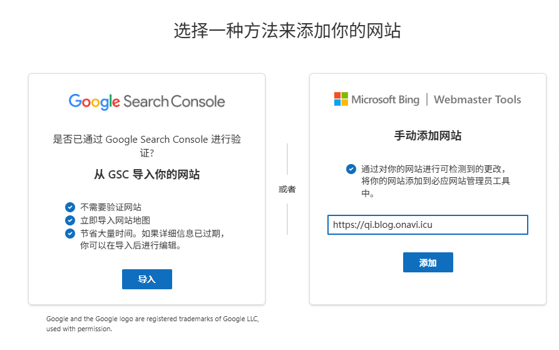The width and height of the screenshot is (559, 350).
Task: Click the Google Search Console logo
Action: point(146,101)
